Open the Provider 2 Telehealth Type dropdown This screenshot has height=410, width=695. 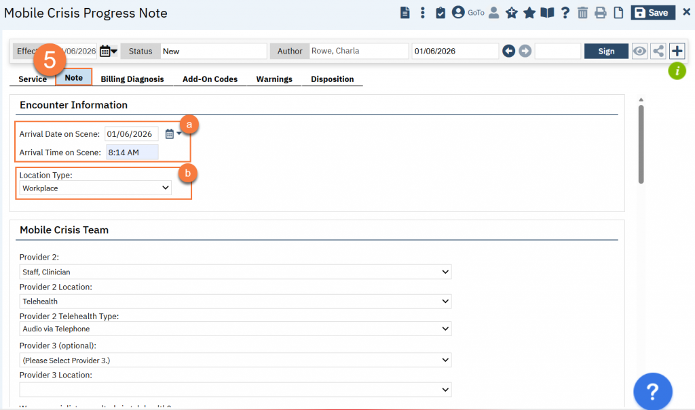pyautogui.click(x=236, y=329)
